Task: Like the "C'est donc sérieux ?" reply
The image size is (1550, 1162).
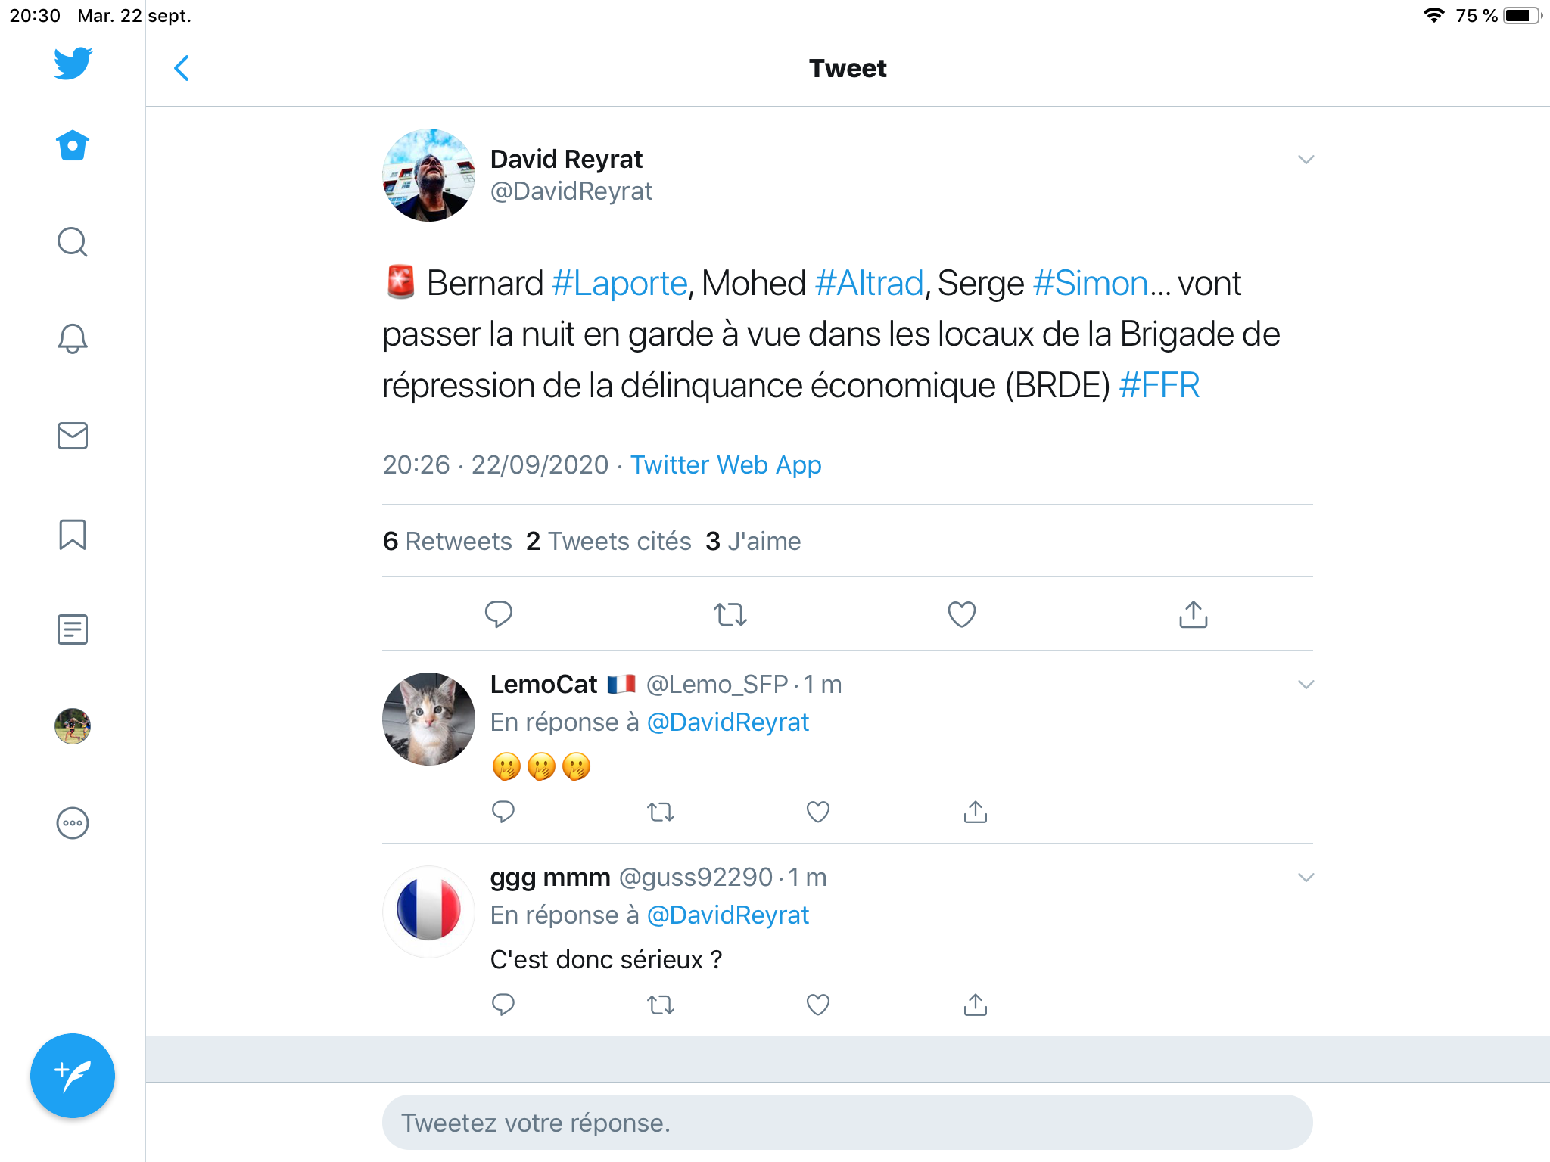Action: click(x=818, y=1005)
